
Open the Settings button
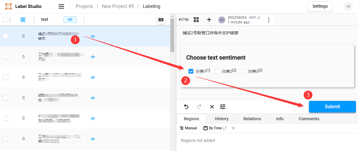(320, 6)
